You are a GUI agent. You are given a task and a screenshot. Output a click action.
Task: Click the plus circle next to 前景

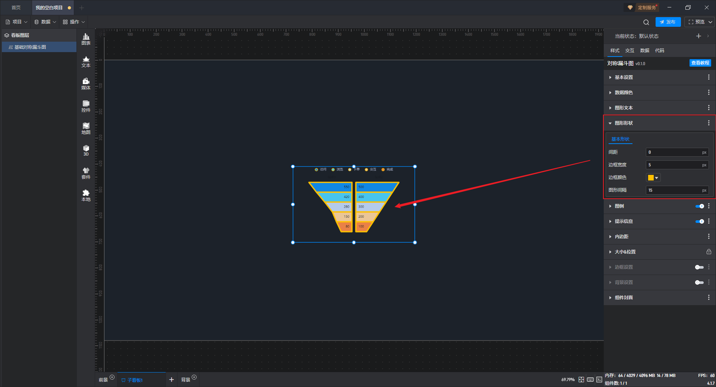pyautogui.click(x=112, y=377)
